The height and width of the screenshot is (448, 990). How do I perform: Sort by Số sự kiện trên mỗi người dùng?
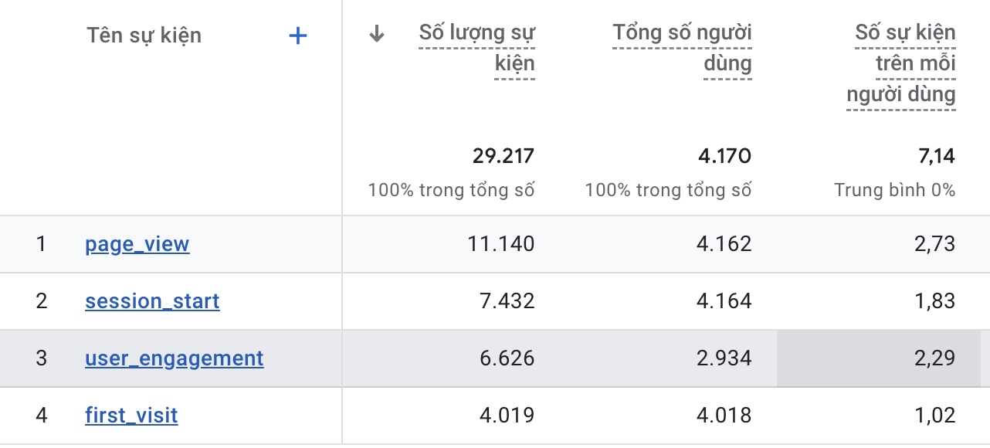pos(901,63)
